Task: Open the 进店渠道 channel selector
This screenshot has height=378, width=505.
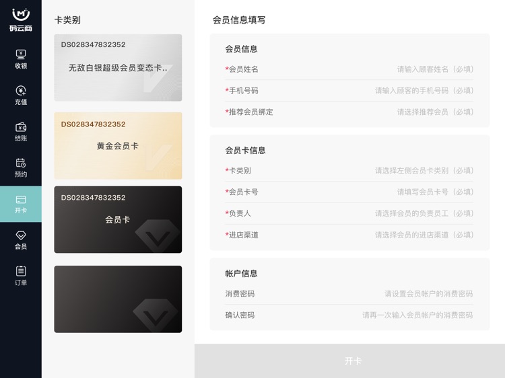Action: coord(349,235)
